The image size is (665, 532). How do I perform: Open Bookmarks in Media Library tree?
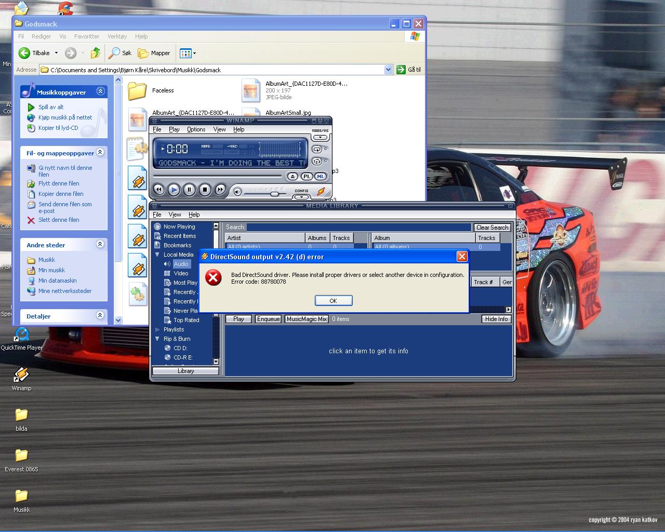click(x=177, y=245)
